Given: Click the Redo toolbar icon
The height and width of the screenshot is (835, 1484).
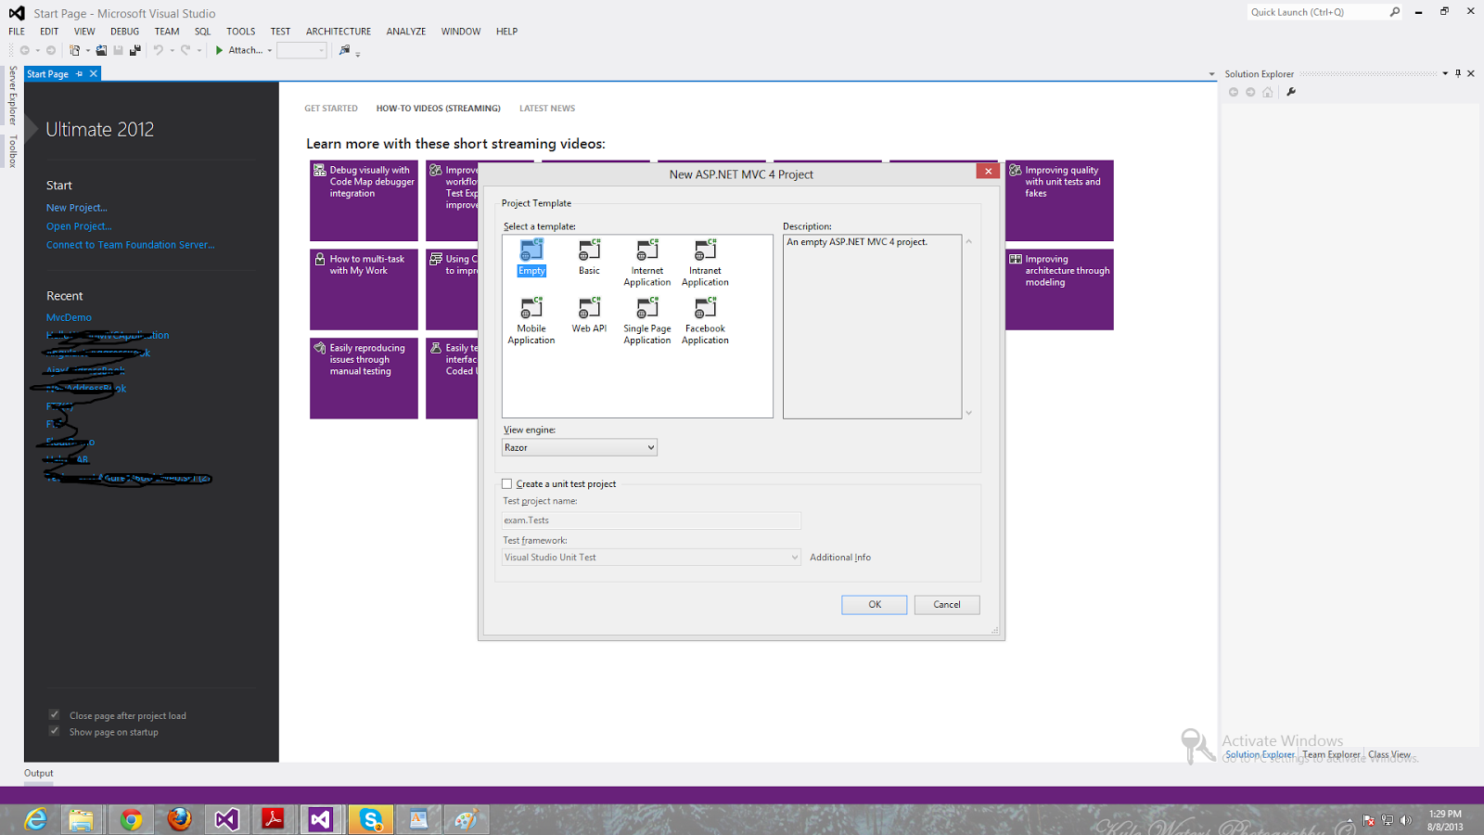Looking at the screenshot, I should (185, 50).
